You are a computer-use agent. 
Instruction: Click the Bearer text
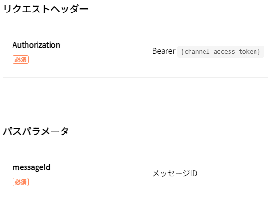tap(164, 51)
